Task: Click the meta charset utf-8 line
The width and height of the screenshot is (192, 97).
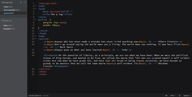Action: click(x=57, y=12)
